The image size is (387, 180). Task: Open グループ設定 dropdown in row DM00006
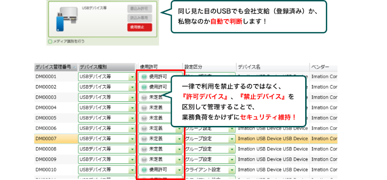231,128
